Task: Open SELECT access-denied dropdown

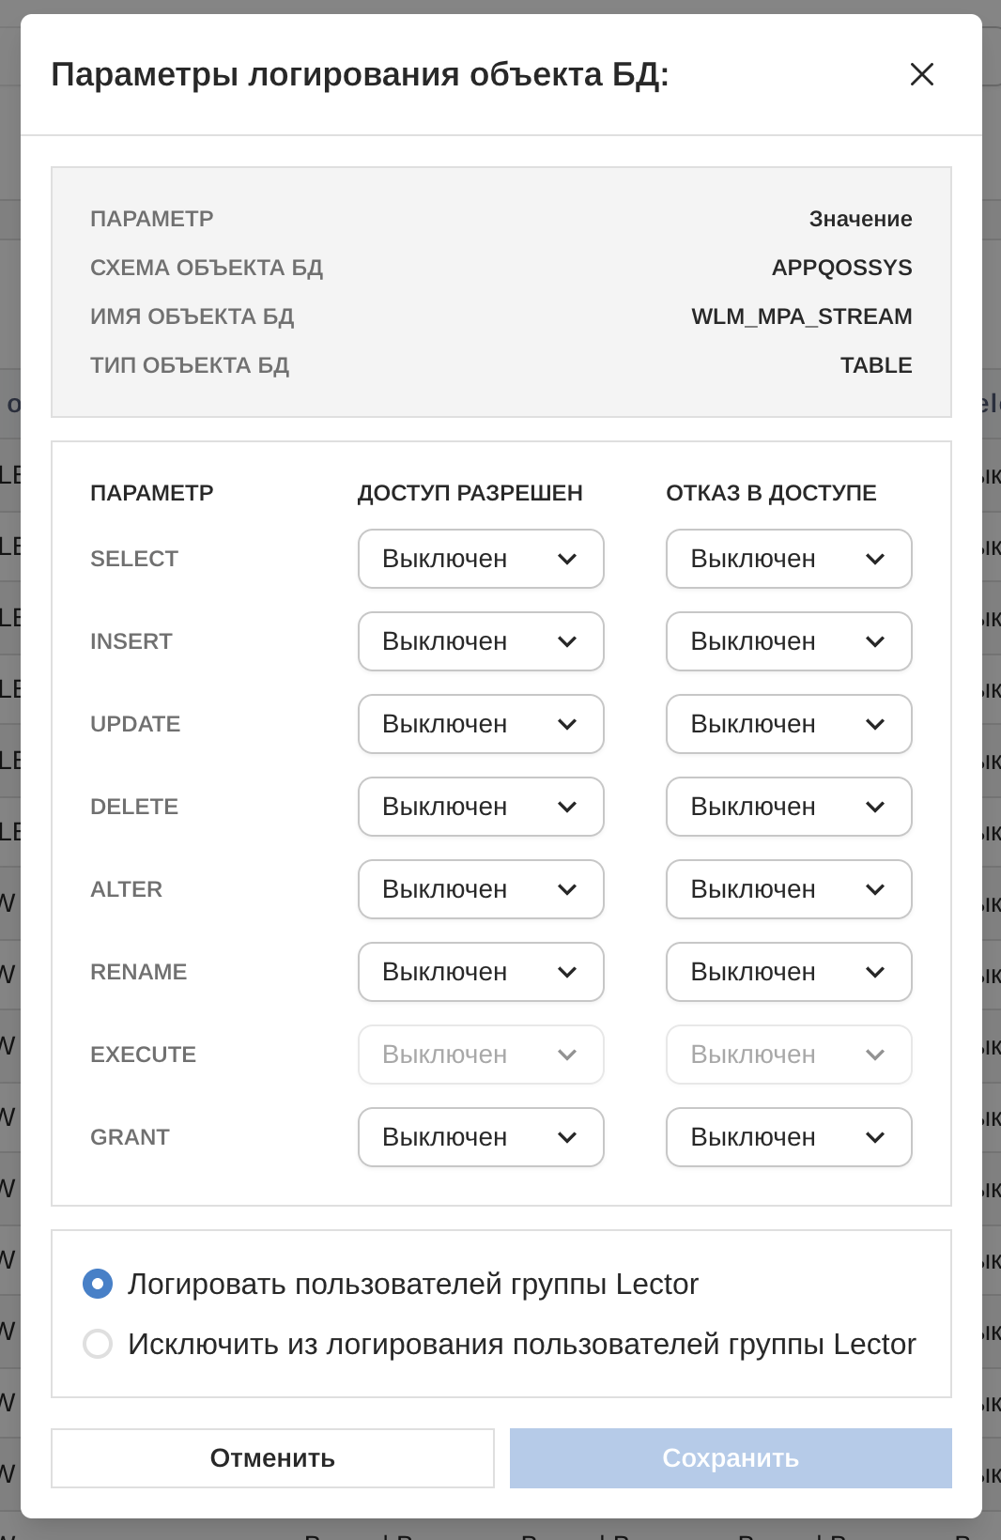Action: coord(788,559)
